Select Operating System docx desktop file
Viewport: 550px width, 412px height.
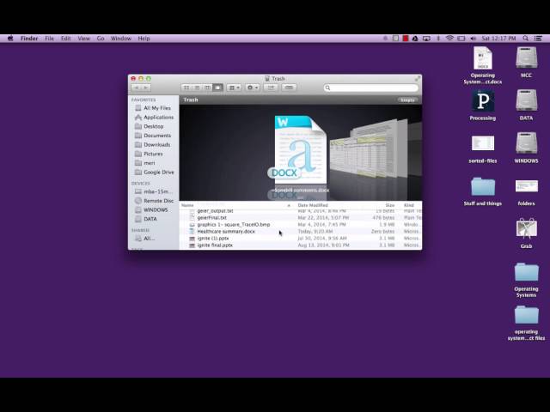(483, 66)
